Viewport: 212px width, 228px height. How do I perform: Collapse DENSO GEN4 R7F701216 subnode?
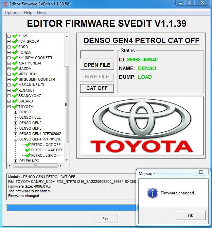[x=15, y=139]
